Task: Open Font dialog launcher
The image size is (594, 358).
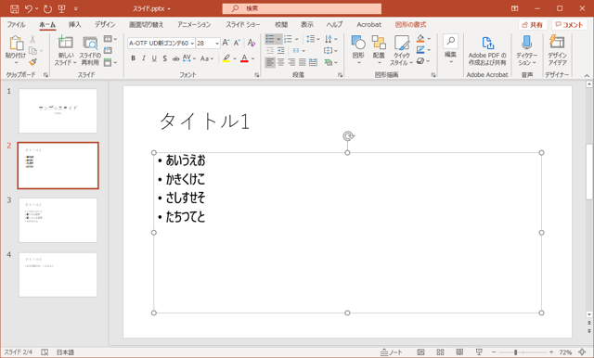Action: [x=257, y=75]
